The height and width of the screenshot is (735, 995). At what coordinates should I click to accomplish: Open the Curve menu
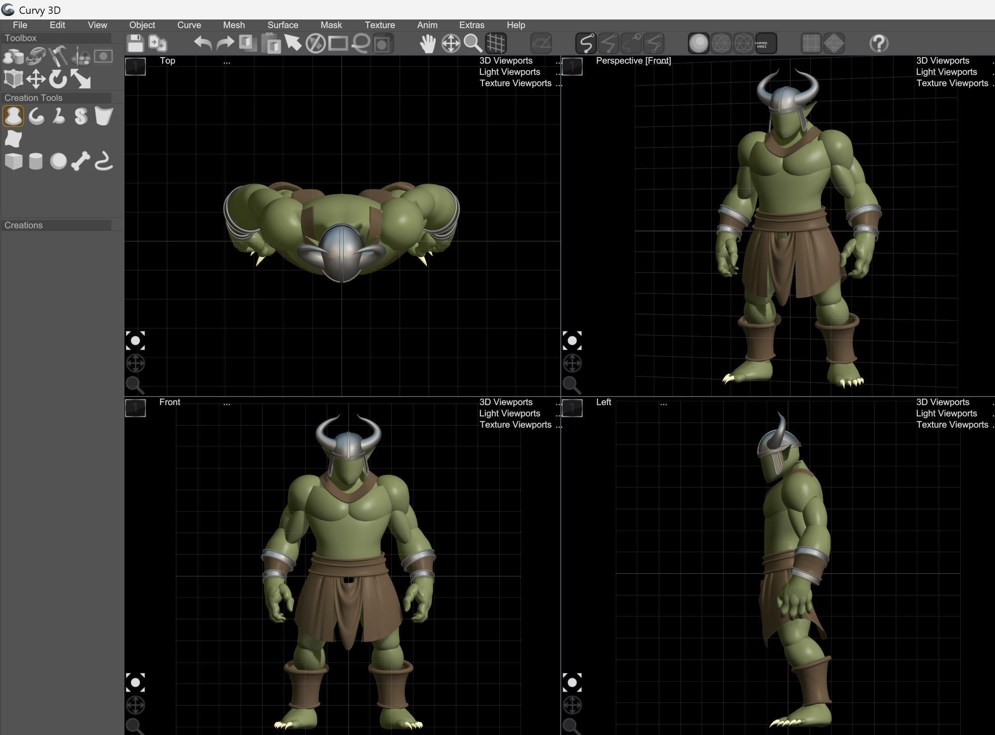(189, 25)
